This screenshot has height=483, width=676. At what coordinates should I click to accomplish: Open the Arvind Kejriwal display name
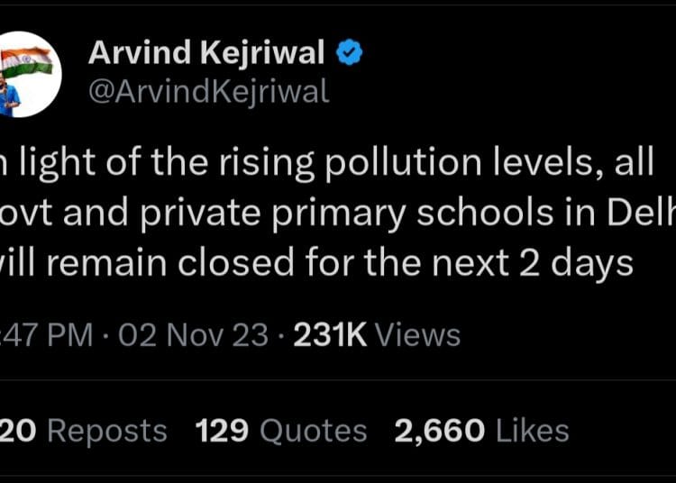point(206,54)
